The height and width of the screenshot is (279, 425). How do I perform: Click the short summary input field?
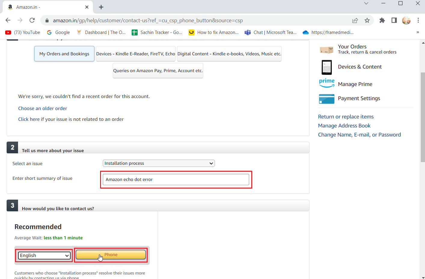coord(176,179)
